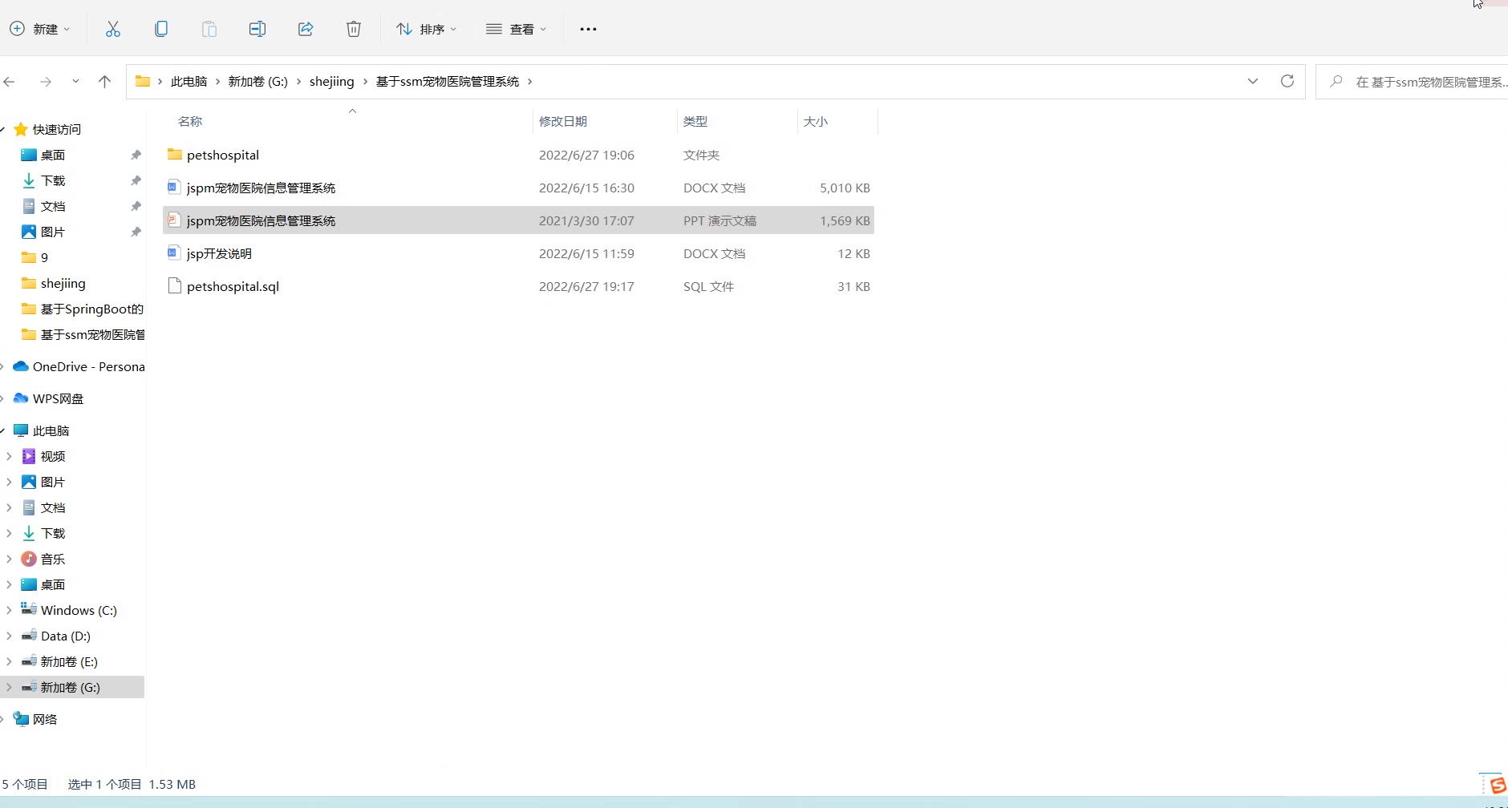Open the more options ellipsis menu

click(x=588, y=29)
